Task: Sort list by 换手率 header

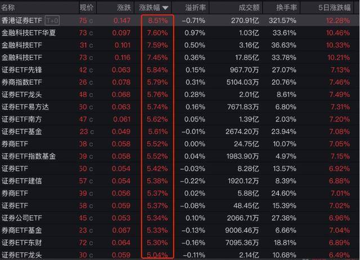Action: 286,8
